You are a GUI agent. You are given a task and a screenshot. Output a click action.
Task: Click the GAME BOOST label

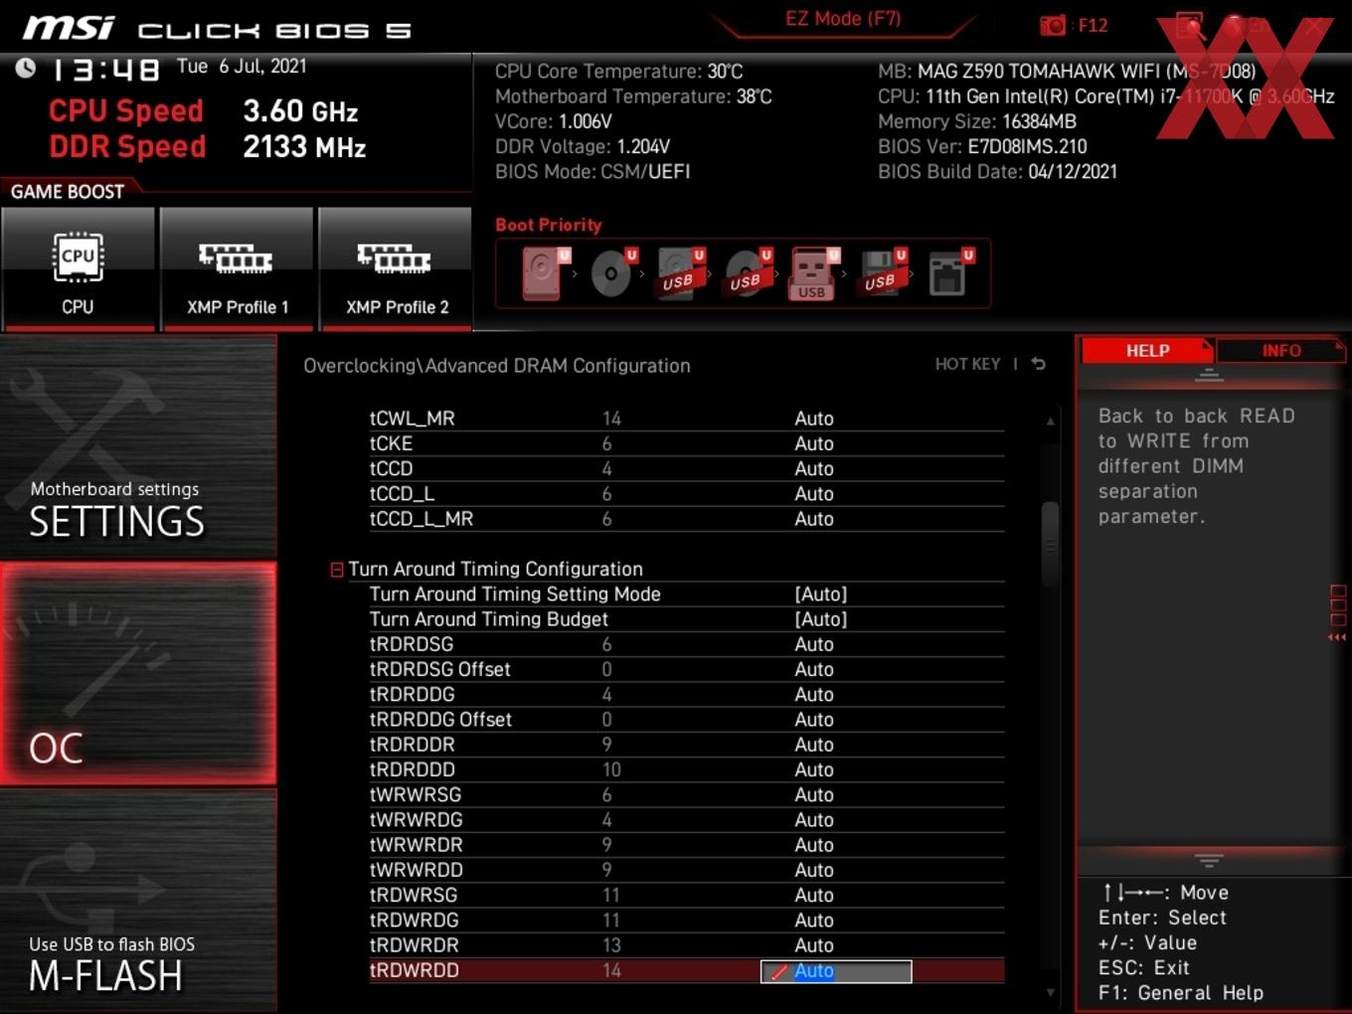pyautogui.click(x=68, y=192)
